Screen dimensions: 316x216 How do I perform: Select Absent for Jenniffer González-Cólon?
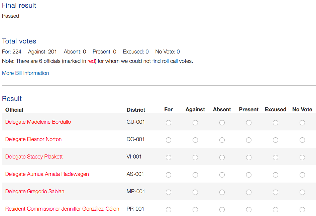coord(222,210)
